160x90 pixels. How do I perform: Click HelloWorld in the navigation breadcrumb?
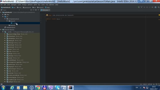[6, 7]
